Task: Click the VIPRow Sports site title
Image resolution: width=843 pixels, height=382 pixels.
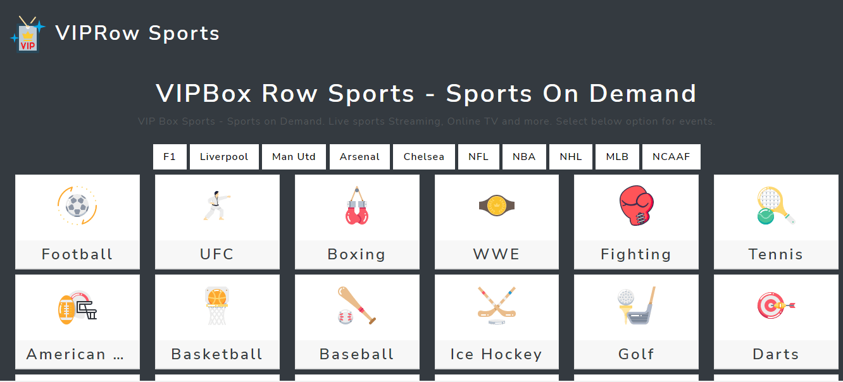Action: pyautogui.click(x=138, y=33)
